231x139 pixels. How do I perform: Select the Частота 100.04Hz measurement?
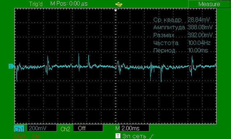(x=182, y=43)
